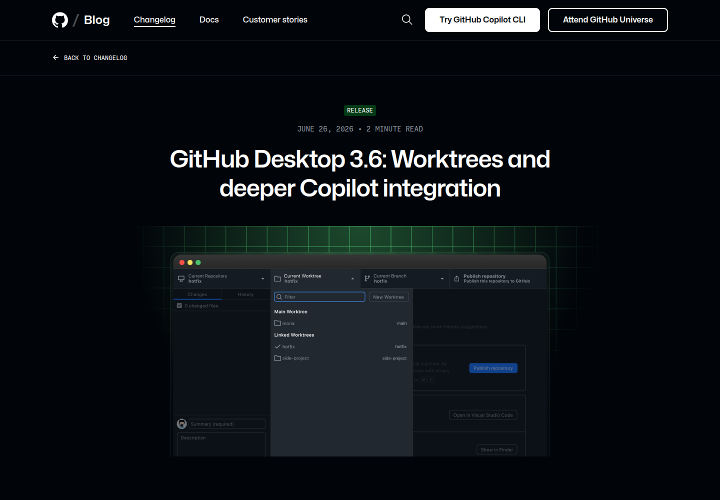Toggle the 0 changed files checkbox

pos(179,305)
